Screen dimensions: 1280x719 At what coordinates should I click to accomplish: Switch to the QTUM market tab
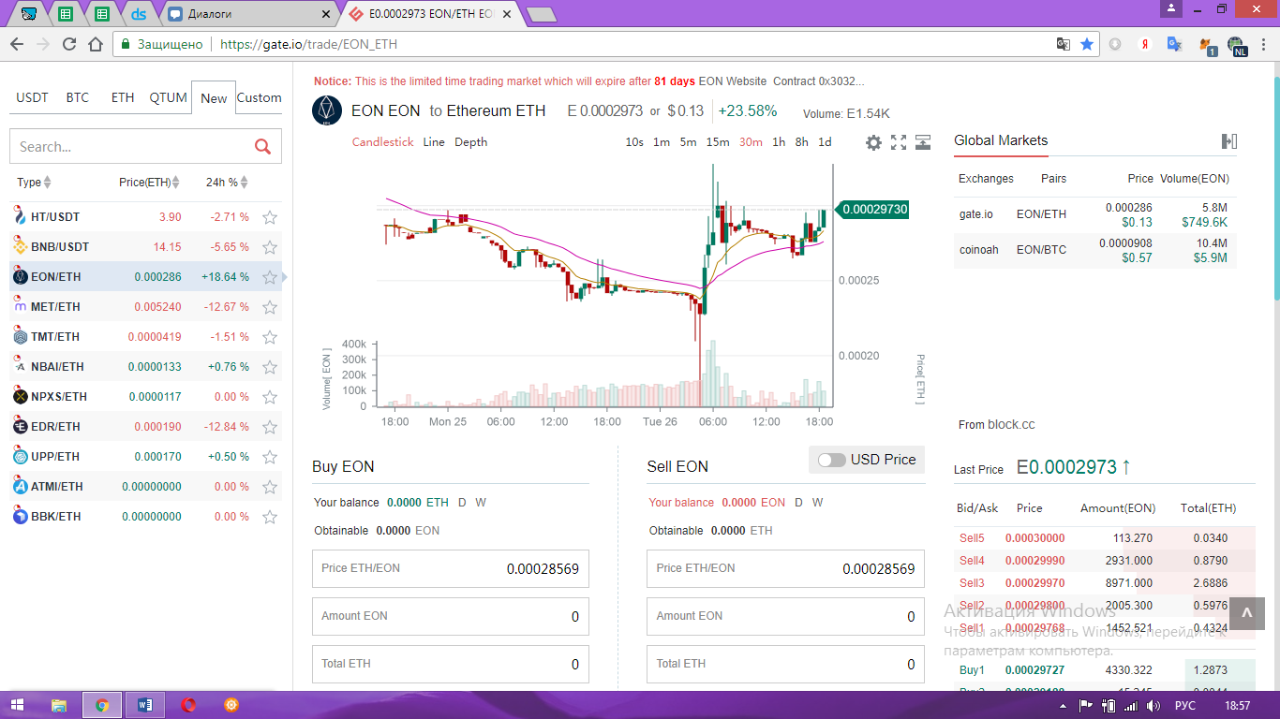[x=169, y=97]
